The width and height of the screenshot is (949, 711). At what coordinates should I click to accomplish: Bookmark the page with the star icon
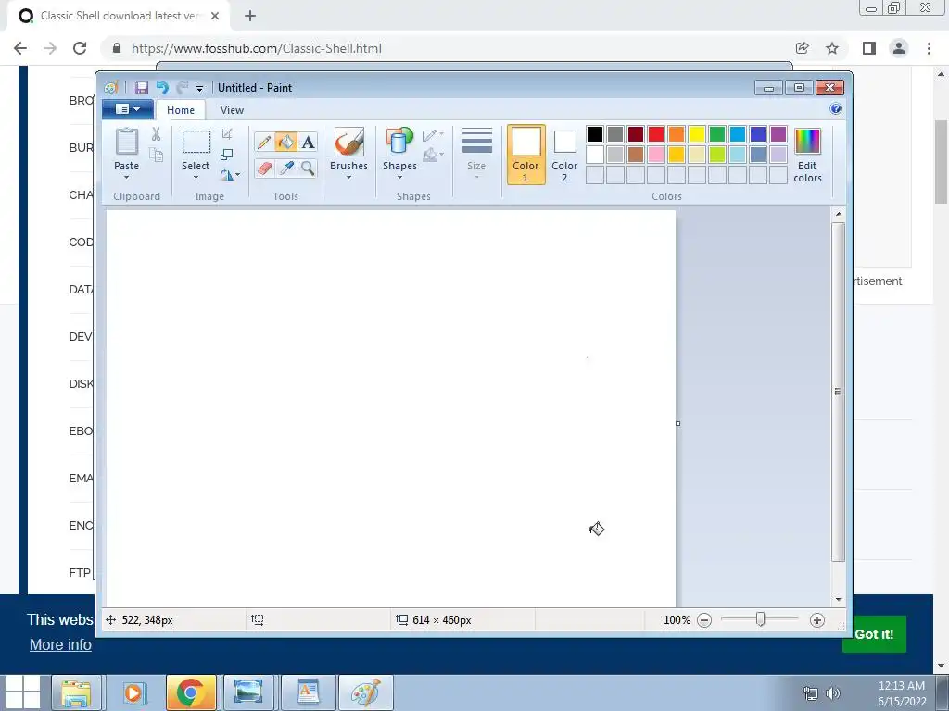pyautogui.click(x=832, y=48)
